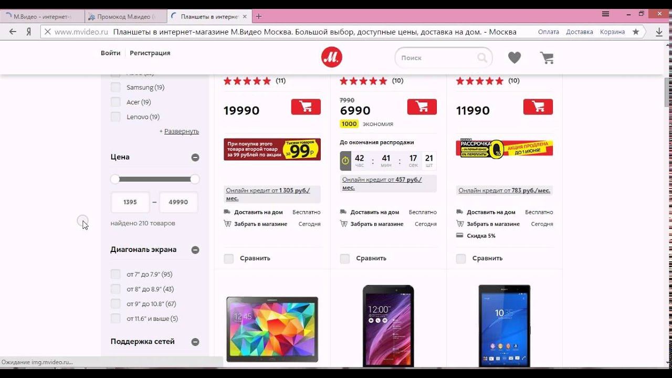This screenshot has width=672, height=378.
Task: Open the Samsung tablet product image
Action: 272,329
